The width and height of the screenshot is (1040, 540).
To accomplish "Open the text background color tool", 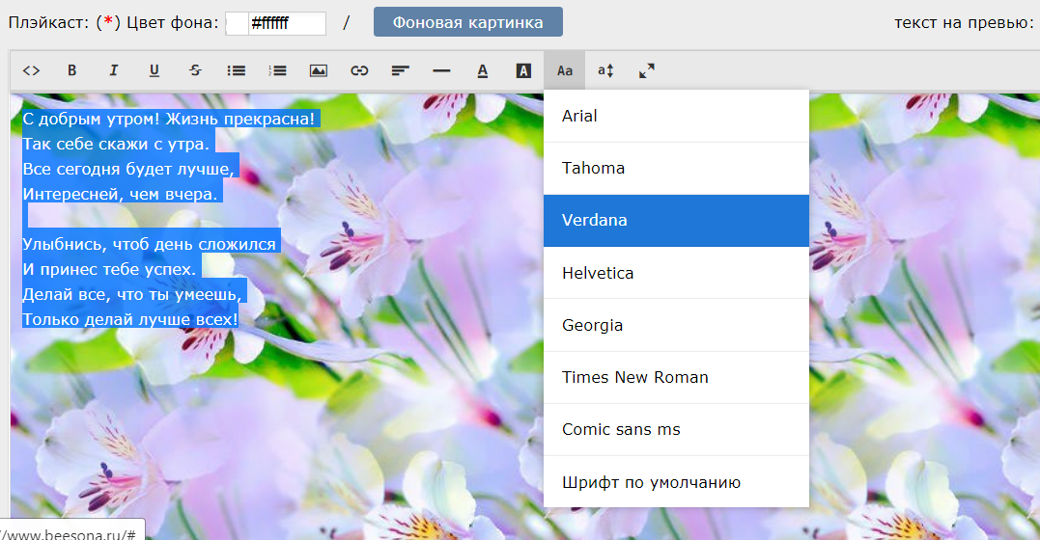I will click(523, 70).
